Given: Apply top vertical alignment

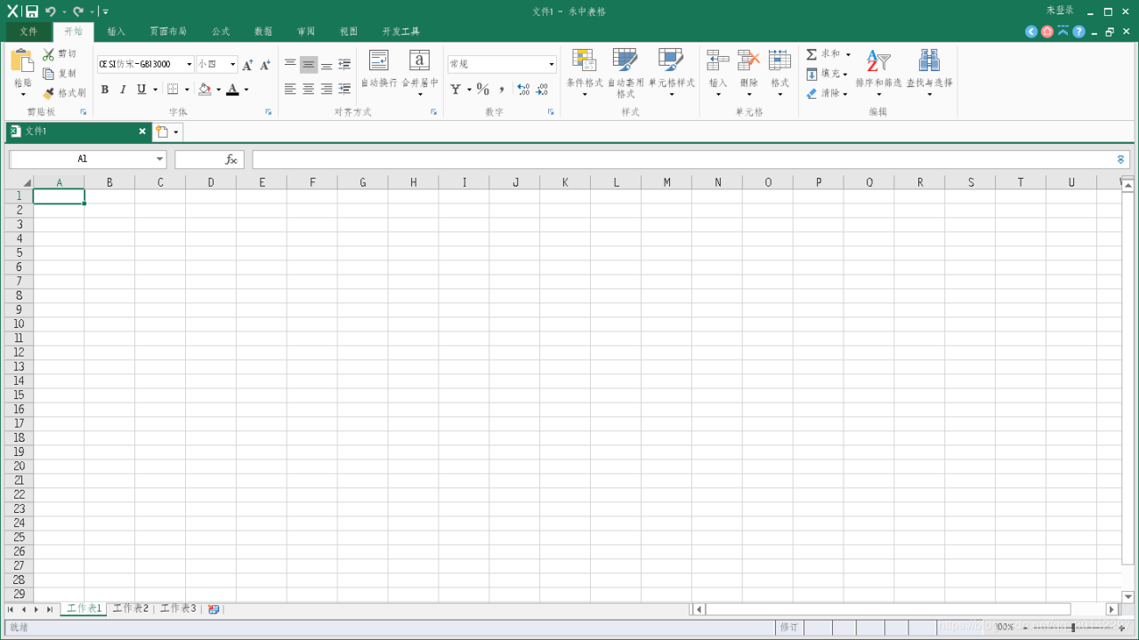Looking at the screenshot, I should [290, 64].
